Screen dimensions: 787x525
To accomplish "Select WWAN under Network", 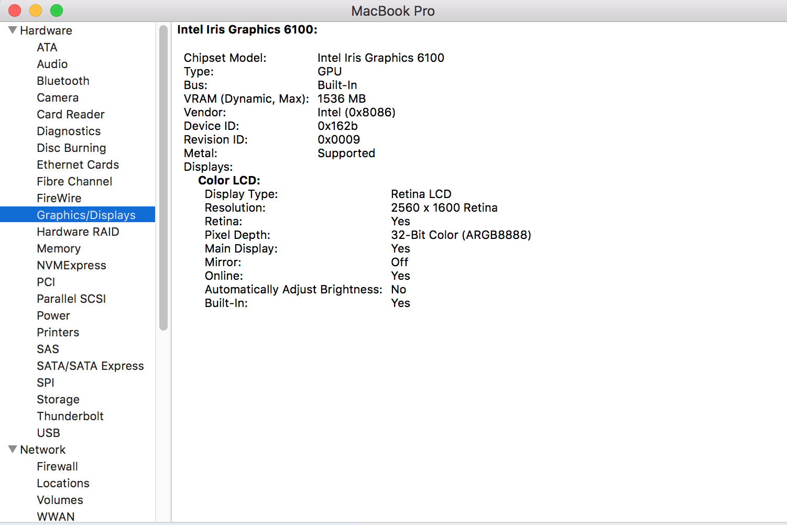I will coord(56,517).
